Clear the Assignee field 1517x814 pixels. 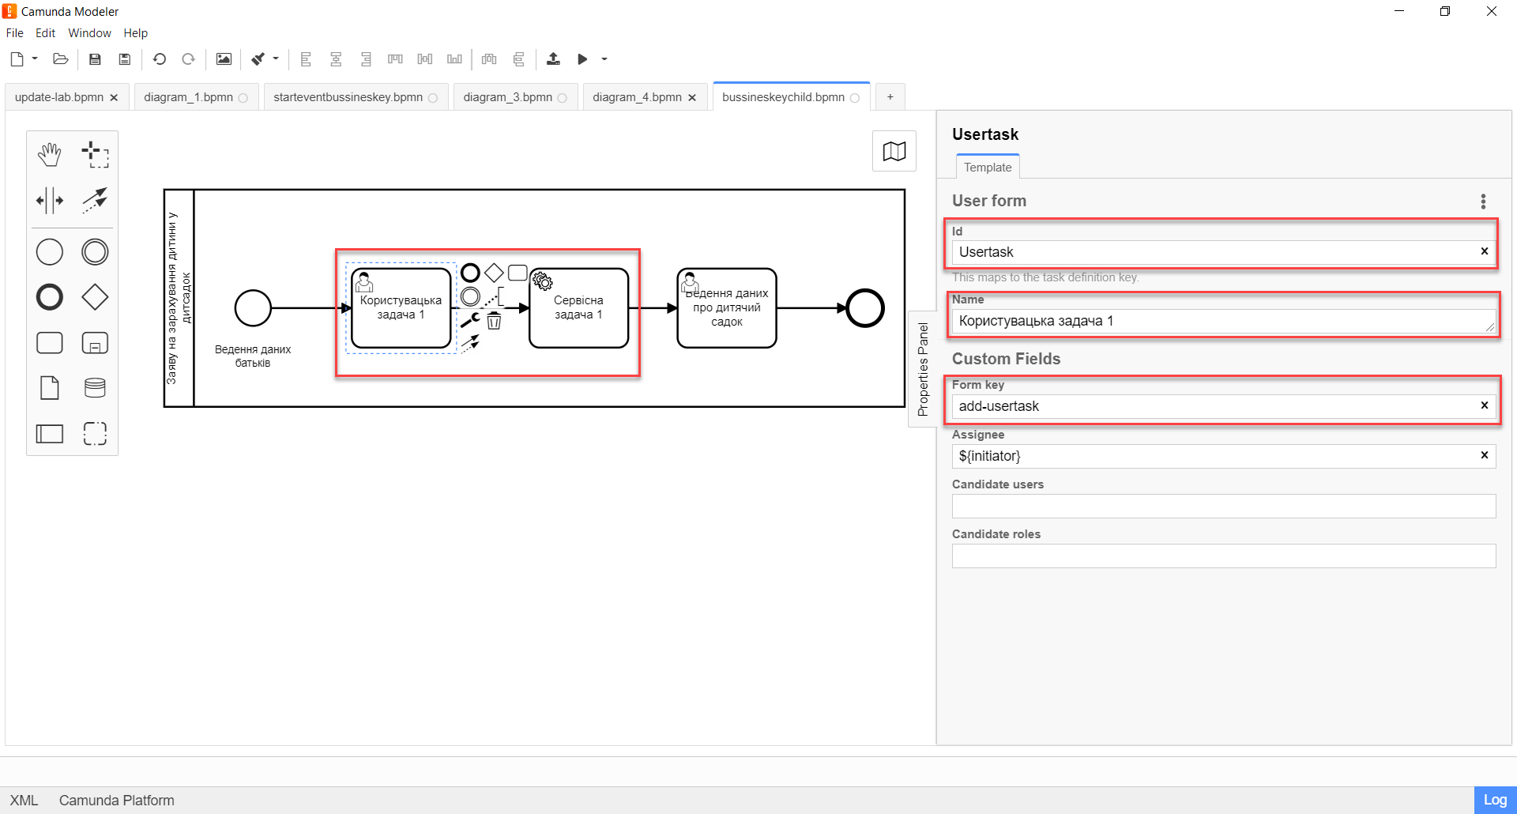click(1485, 455)
